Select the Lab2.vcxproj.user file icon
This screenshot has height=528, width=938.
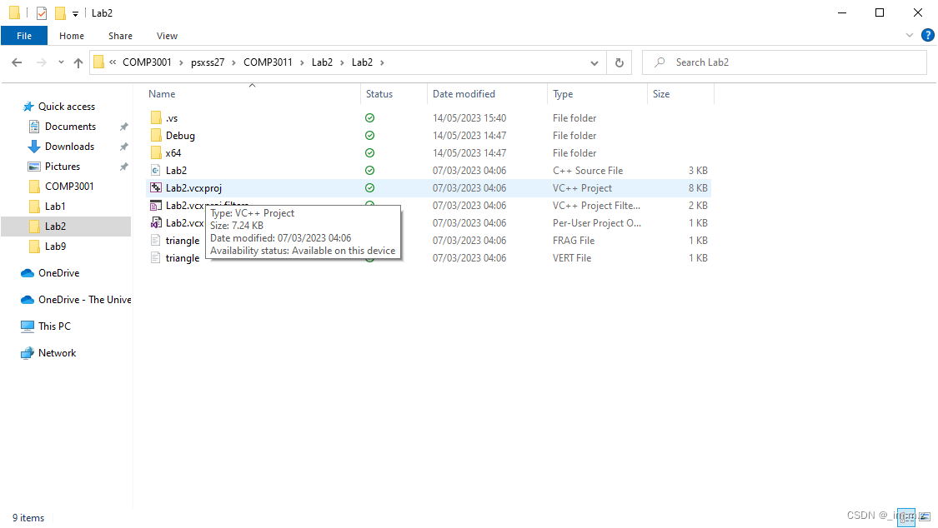click(156, 223)
